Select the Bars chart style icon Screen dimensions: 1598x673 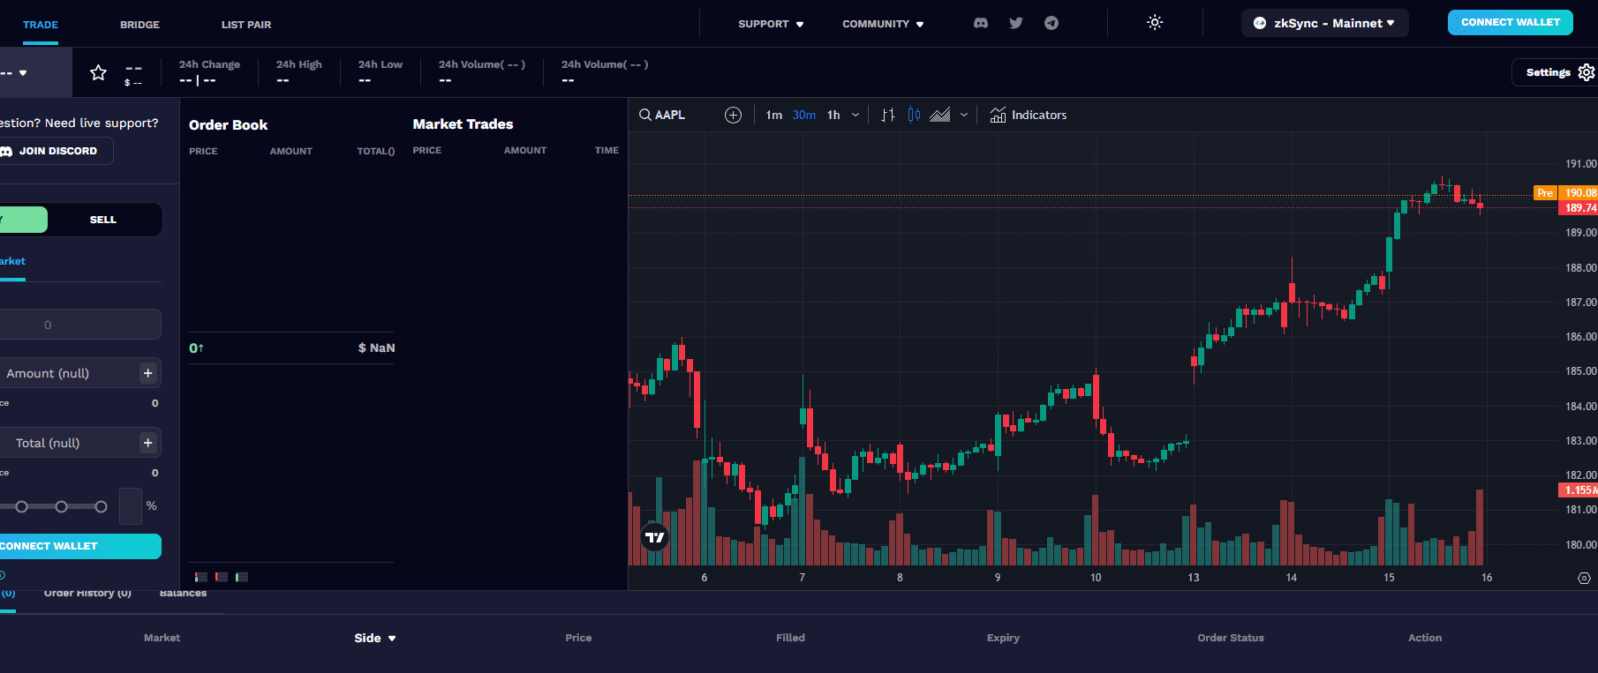pos(888,115)
